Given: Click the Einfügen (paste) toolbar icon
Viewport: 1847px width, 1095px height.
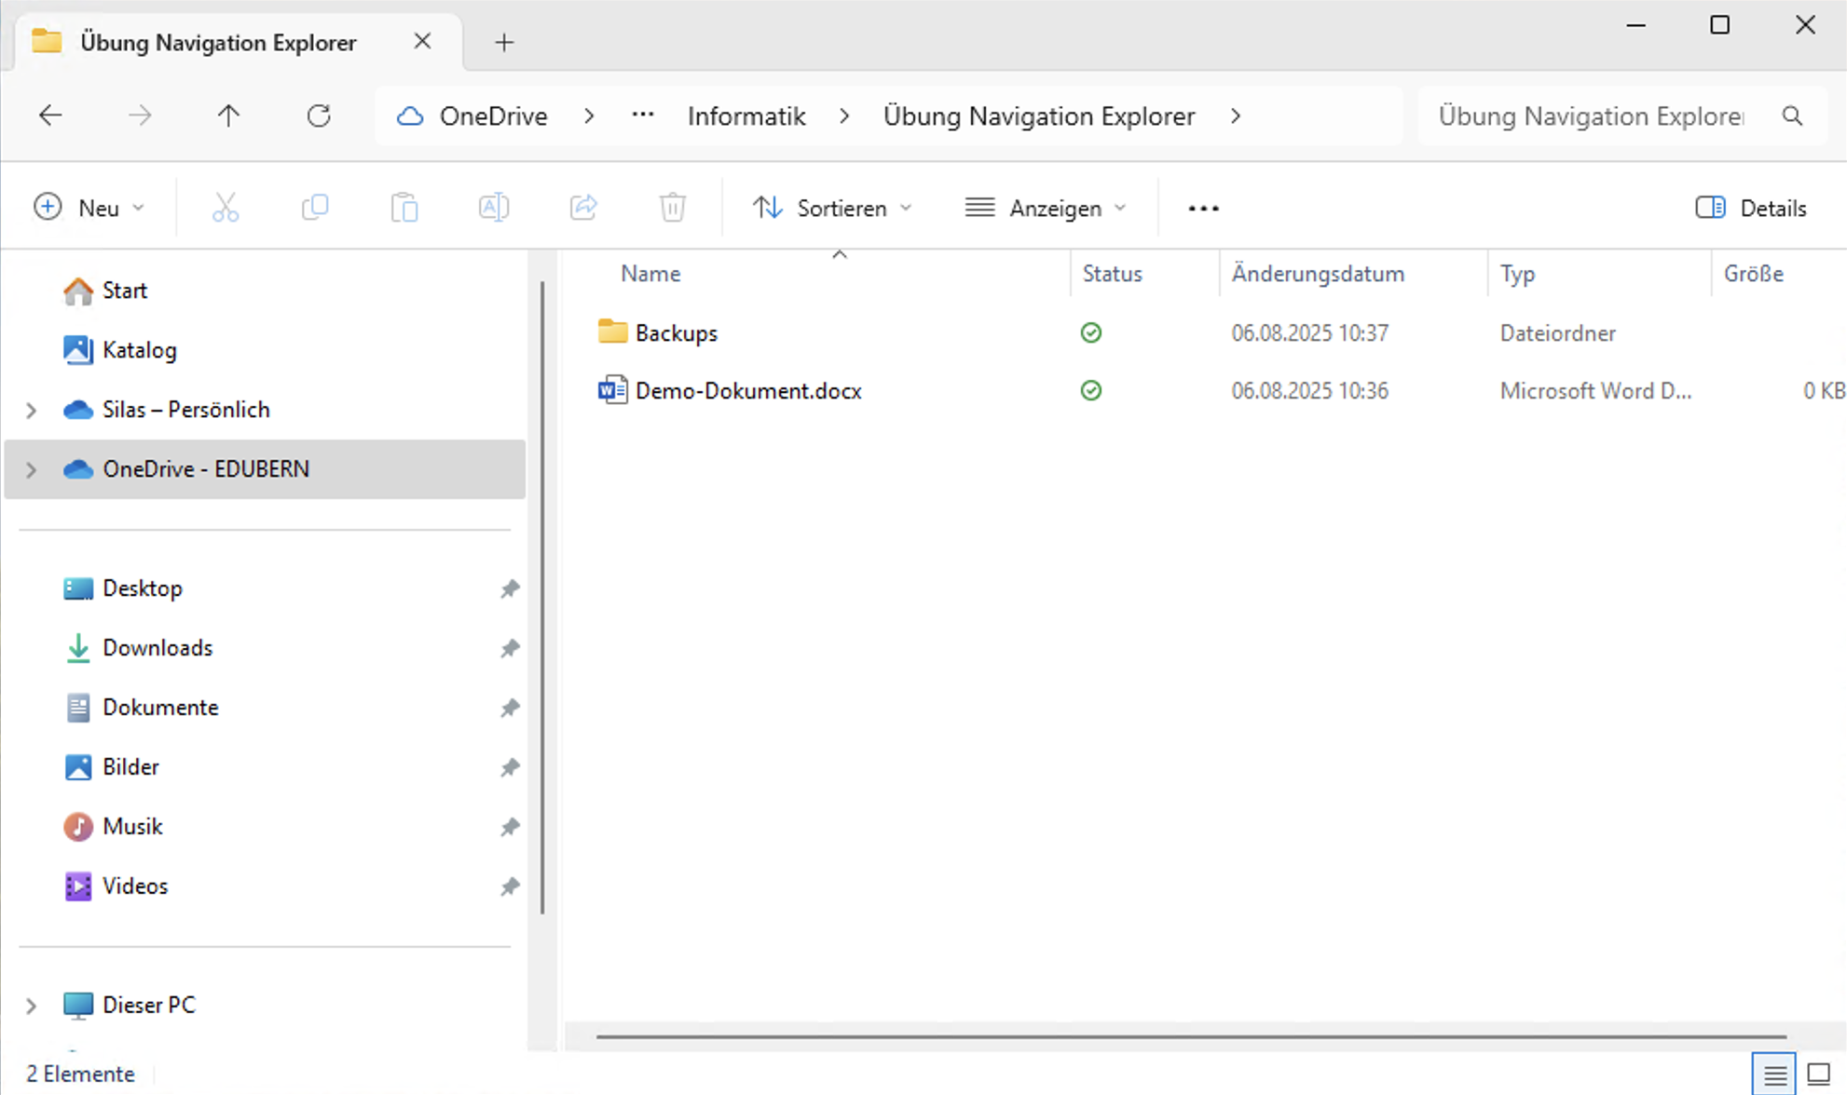Looking at the screenshot, I should 404,207.
